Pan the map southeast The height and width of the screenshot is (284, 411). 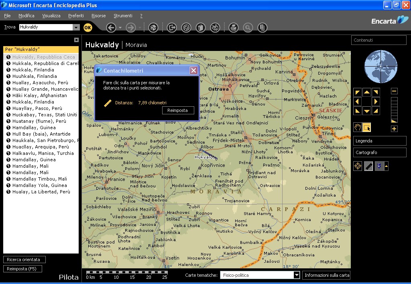pos(376,111)
